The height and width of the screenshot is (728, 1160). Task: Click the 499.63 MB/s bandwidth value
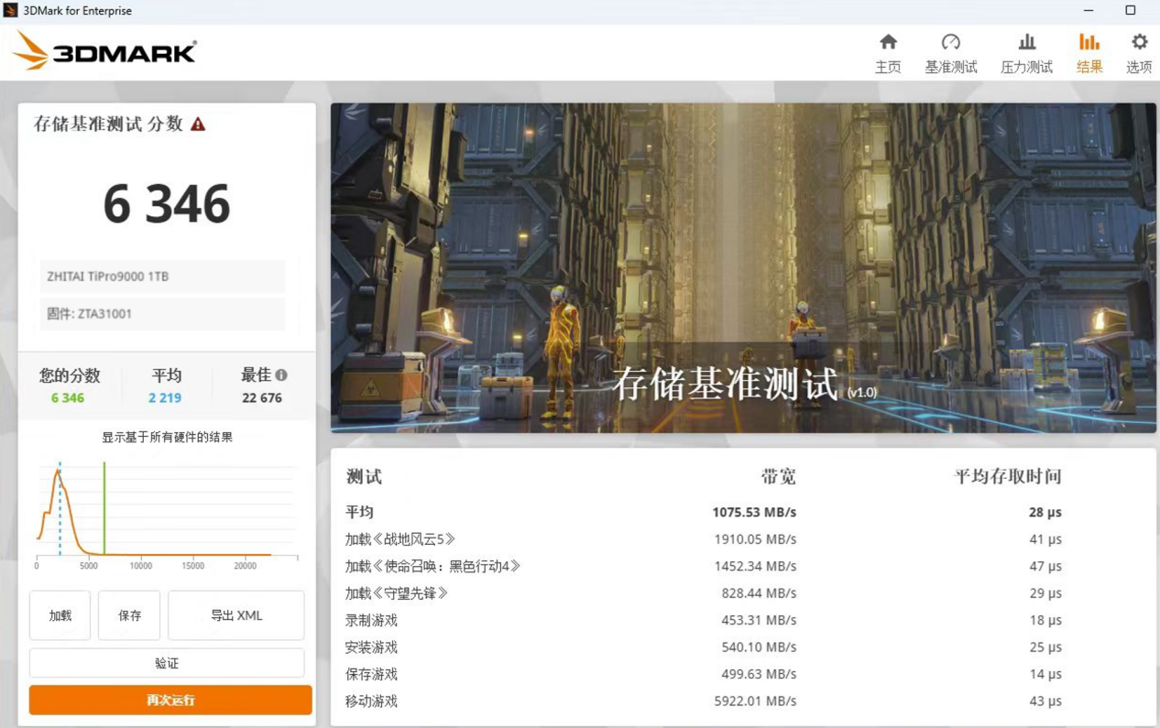(759, 674)
